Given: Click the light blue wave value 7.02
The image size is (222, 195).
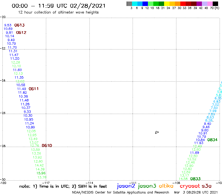Looking at the screenshot, I should click(215, 105).
